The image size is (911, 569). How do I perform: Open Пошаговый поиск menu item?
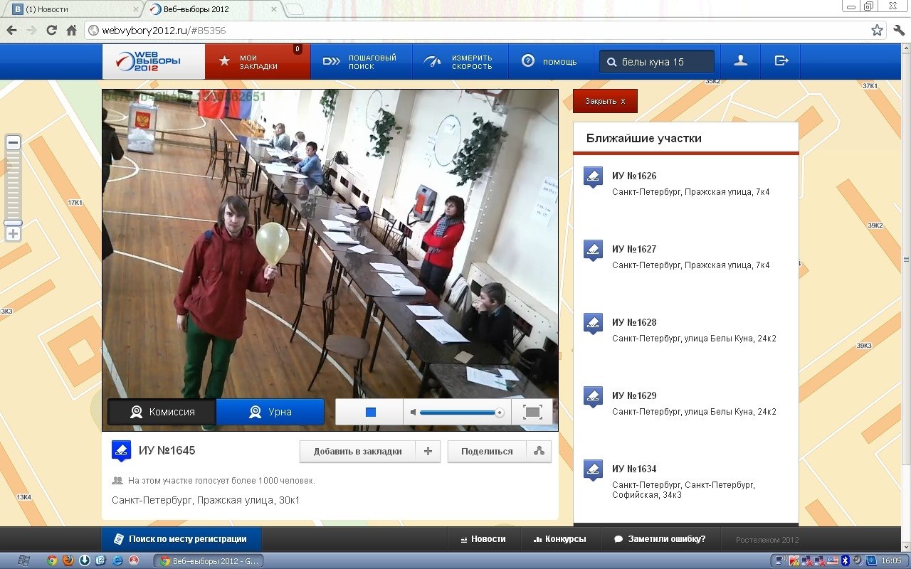(x=361, y=62)
